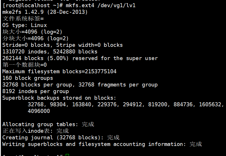Click 'Writing superblocks and filesystem accounting information' line
226x156 pixels.
(102, 144)
